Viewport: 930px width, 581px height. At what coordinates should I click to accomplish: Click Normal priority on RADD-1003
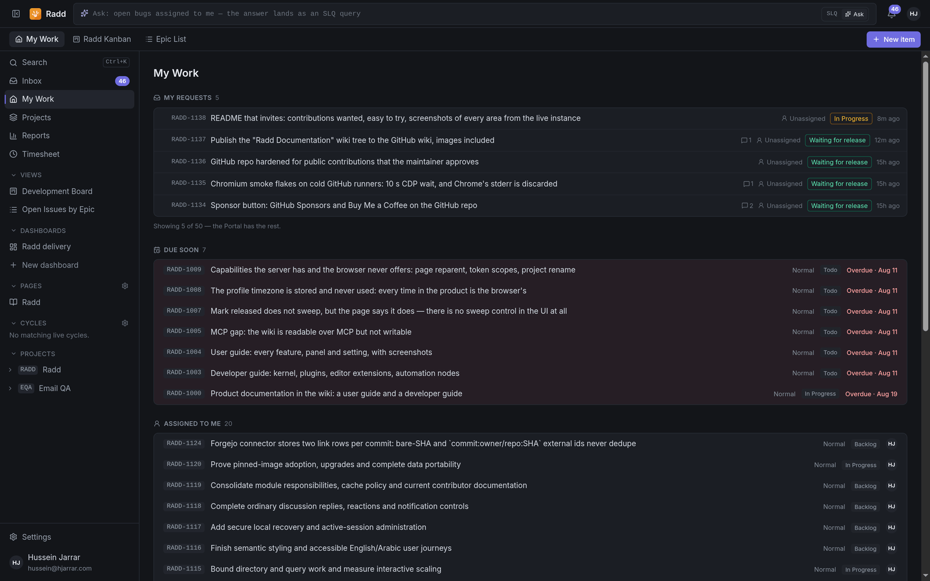click(x=803, y=373)
